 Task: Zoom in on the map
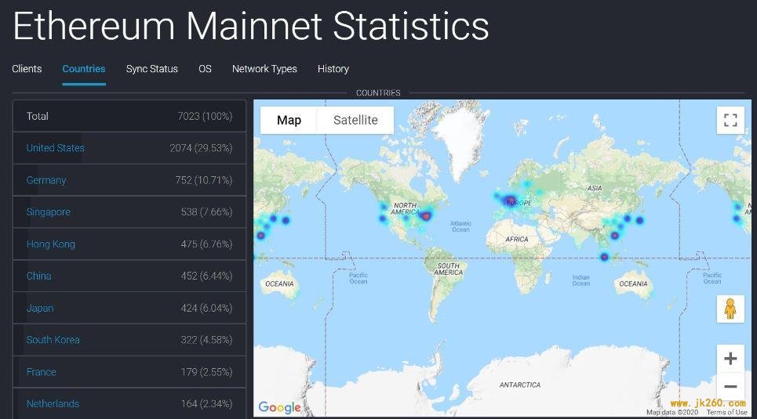click(730, 358)
